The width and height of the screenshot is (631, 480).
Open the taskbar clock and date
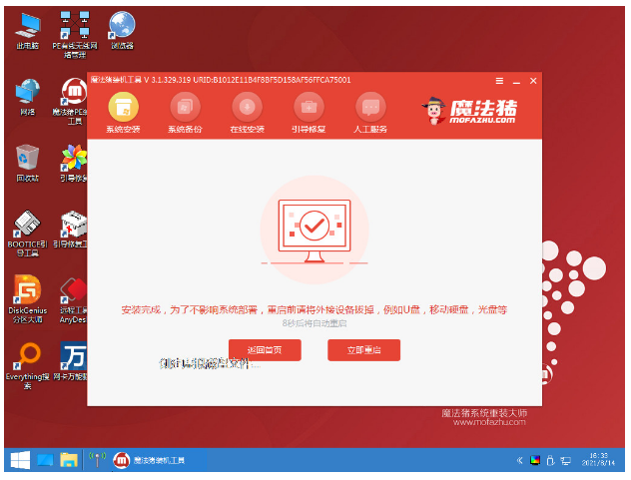598,459
